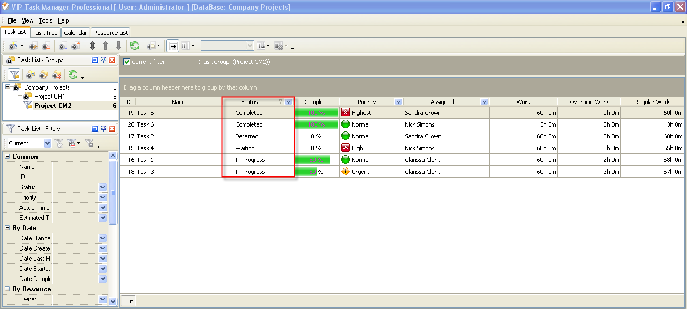Click the move task up arrow icon

(106, 46)
